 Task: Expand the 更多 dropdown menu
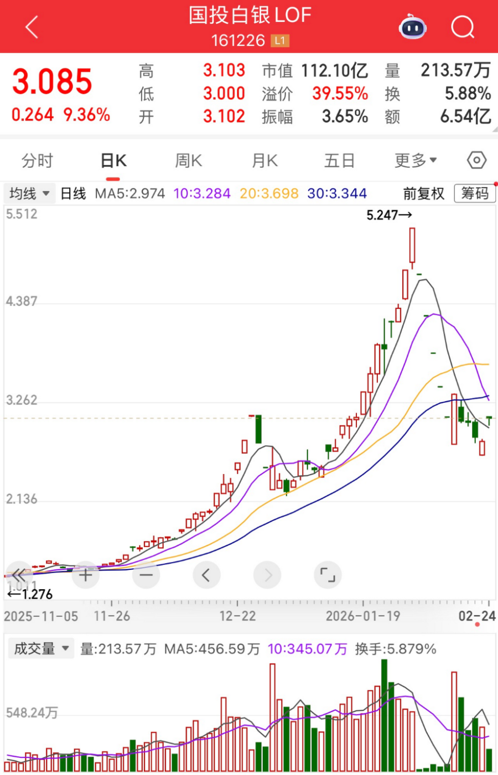coord(415,160)
